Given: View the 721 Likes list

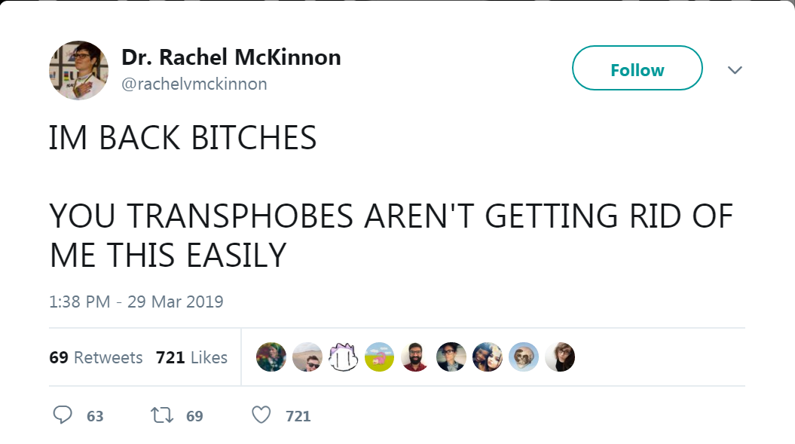Looking at the screenshot, I should pos(191,357).
